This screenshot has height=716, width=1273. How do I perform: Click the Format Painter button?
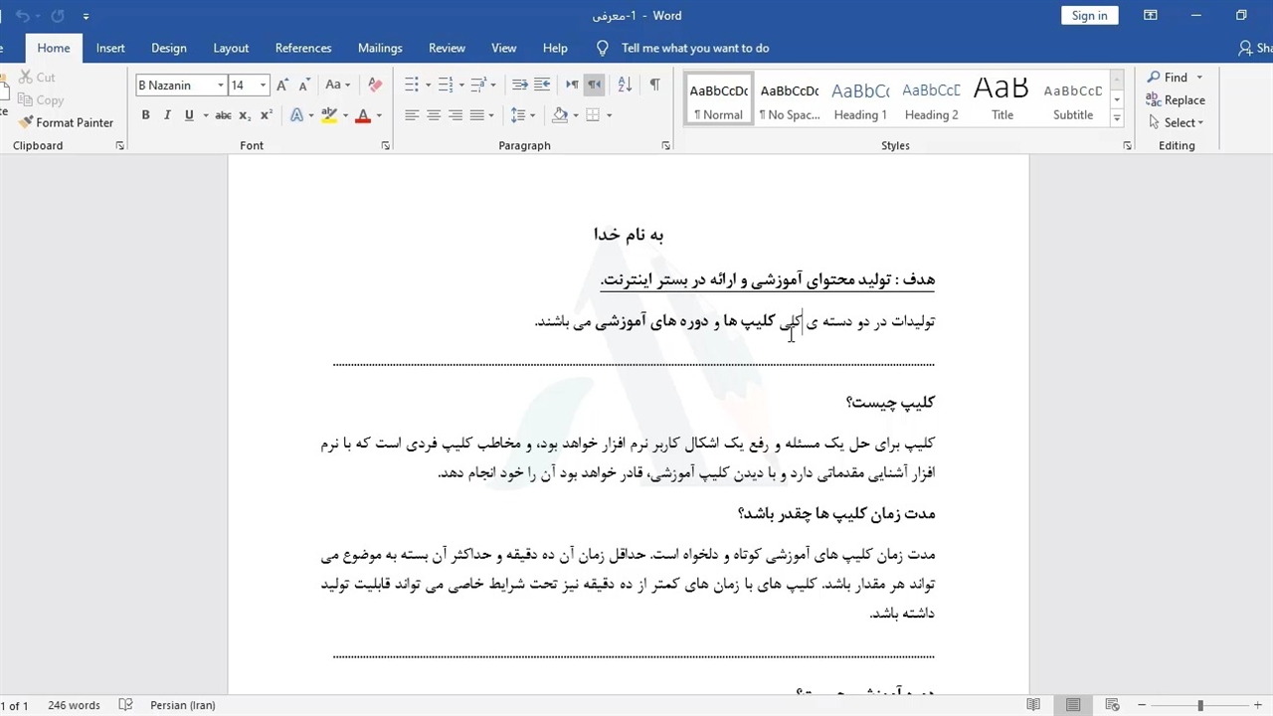tap(66, 122)
